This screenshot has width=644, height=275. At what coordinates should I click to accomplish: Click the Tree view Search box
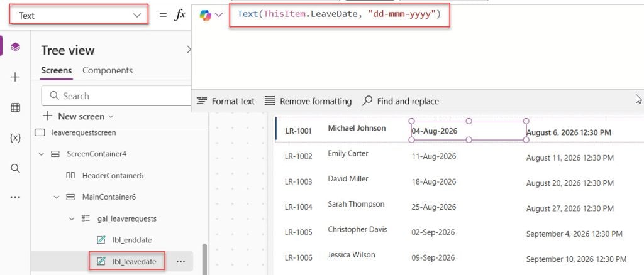(x=116, y=96)
